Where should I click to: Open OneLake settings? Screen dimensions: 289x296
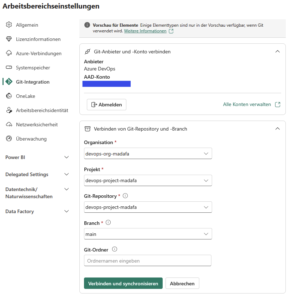[x=26, y=96]
